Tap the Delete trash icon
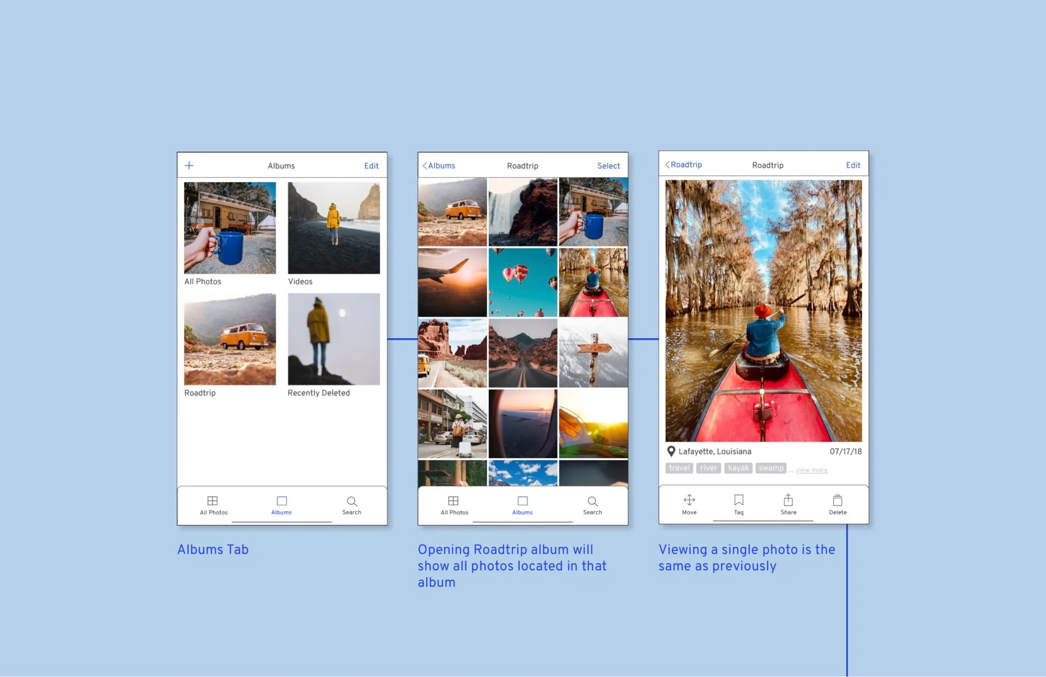 pyautogui.click(x=837, y=500)
